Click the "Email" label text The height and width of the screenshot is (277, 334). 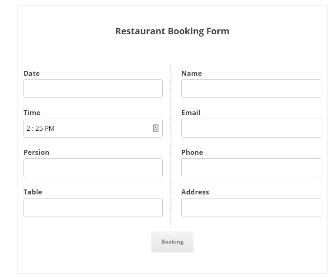click(x=191, y=113)
